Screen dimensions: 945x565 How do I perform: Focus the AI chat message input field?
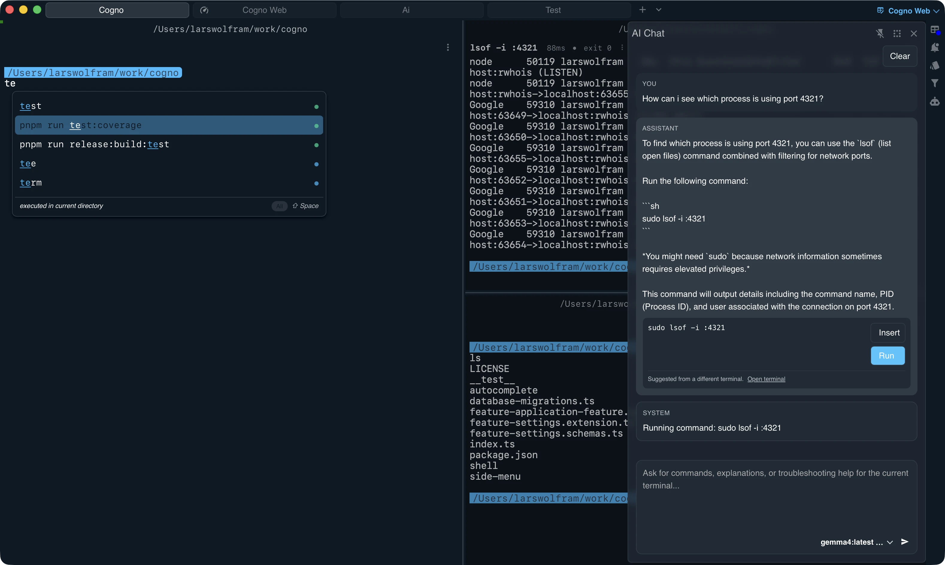(776, 506)
